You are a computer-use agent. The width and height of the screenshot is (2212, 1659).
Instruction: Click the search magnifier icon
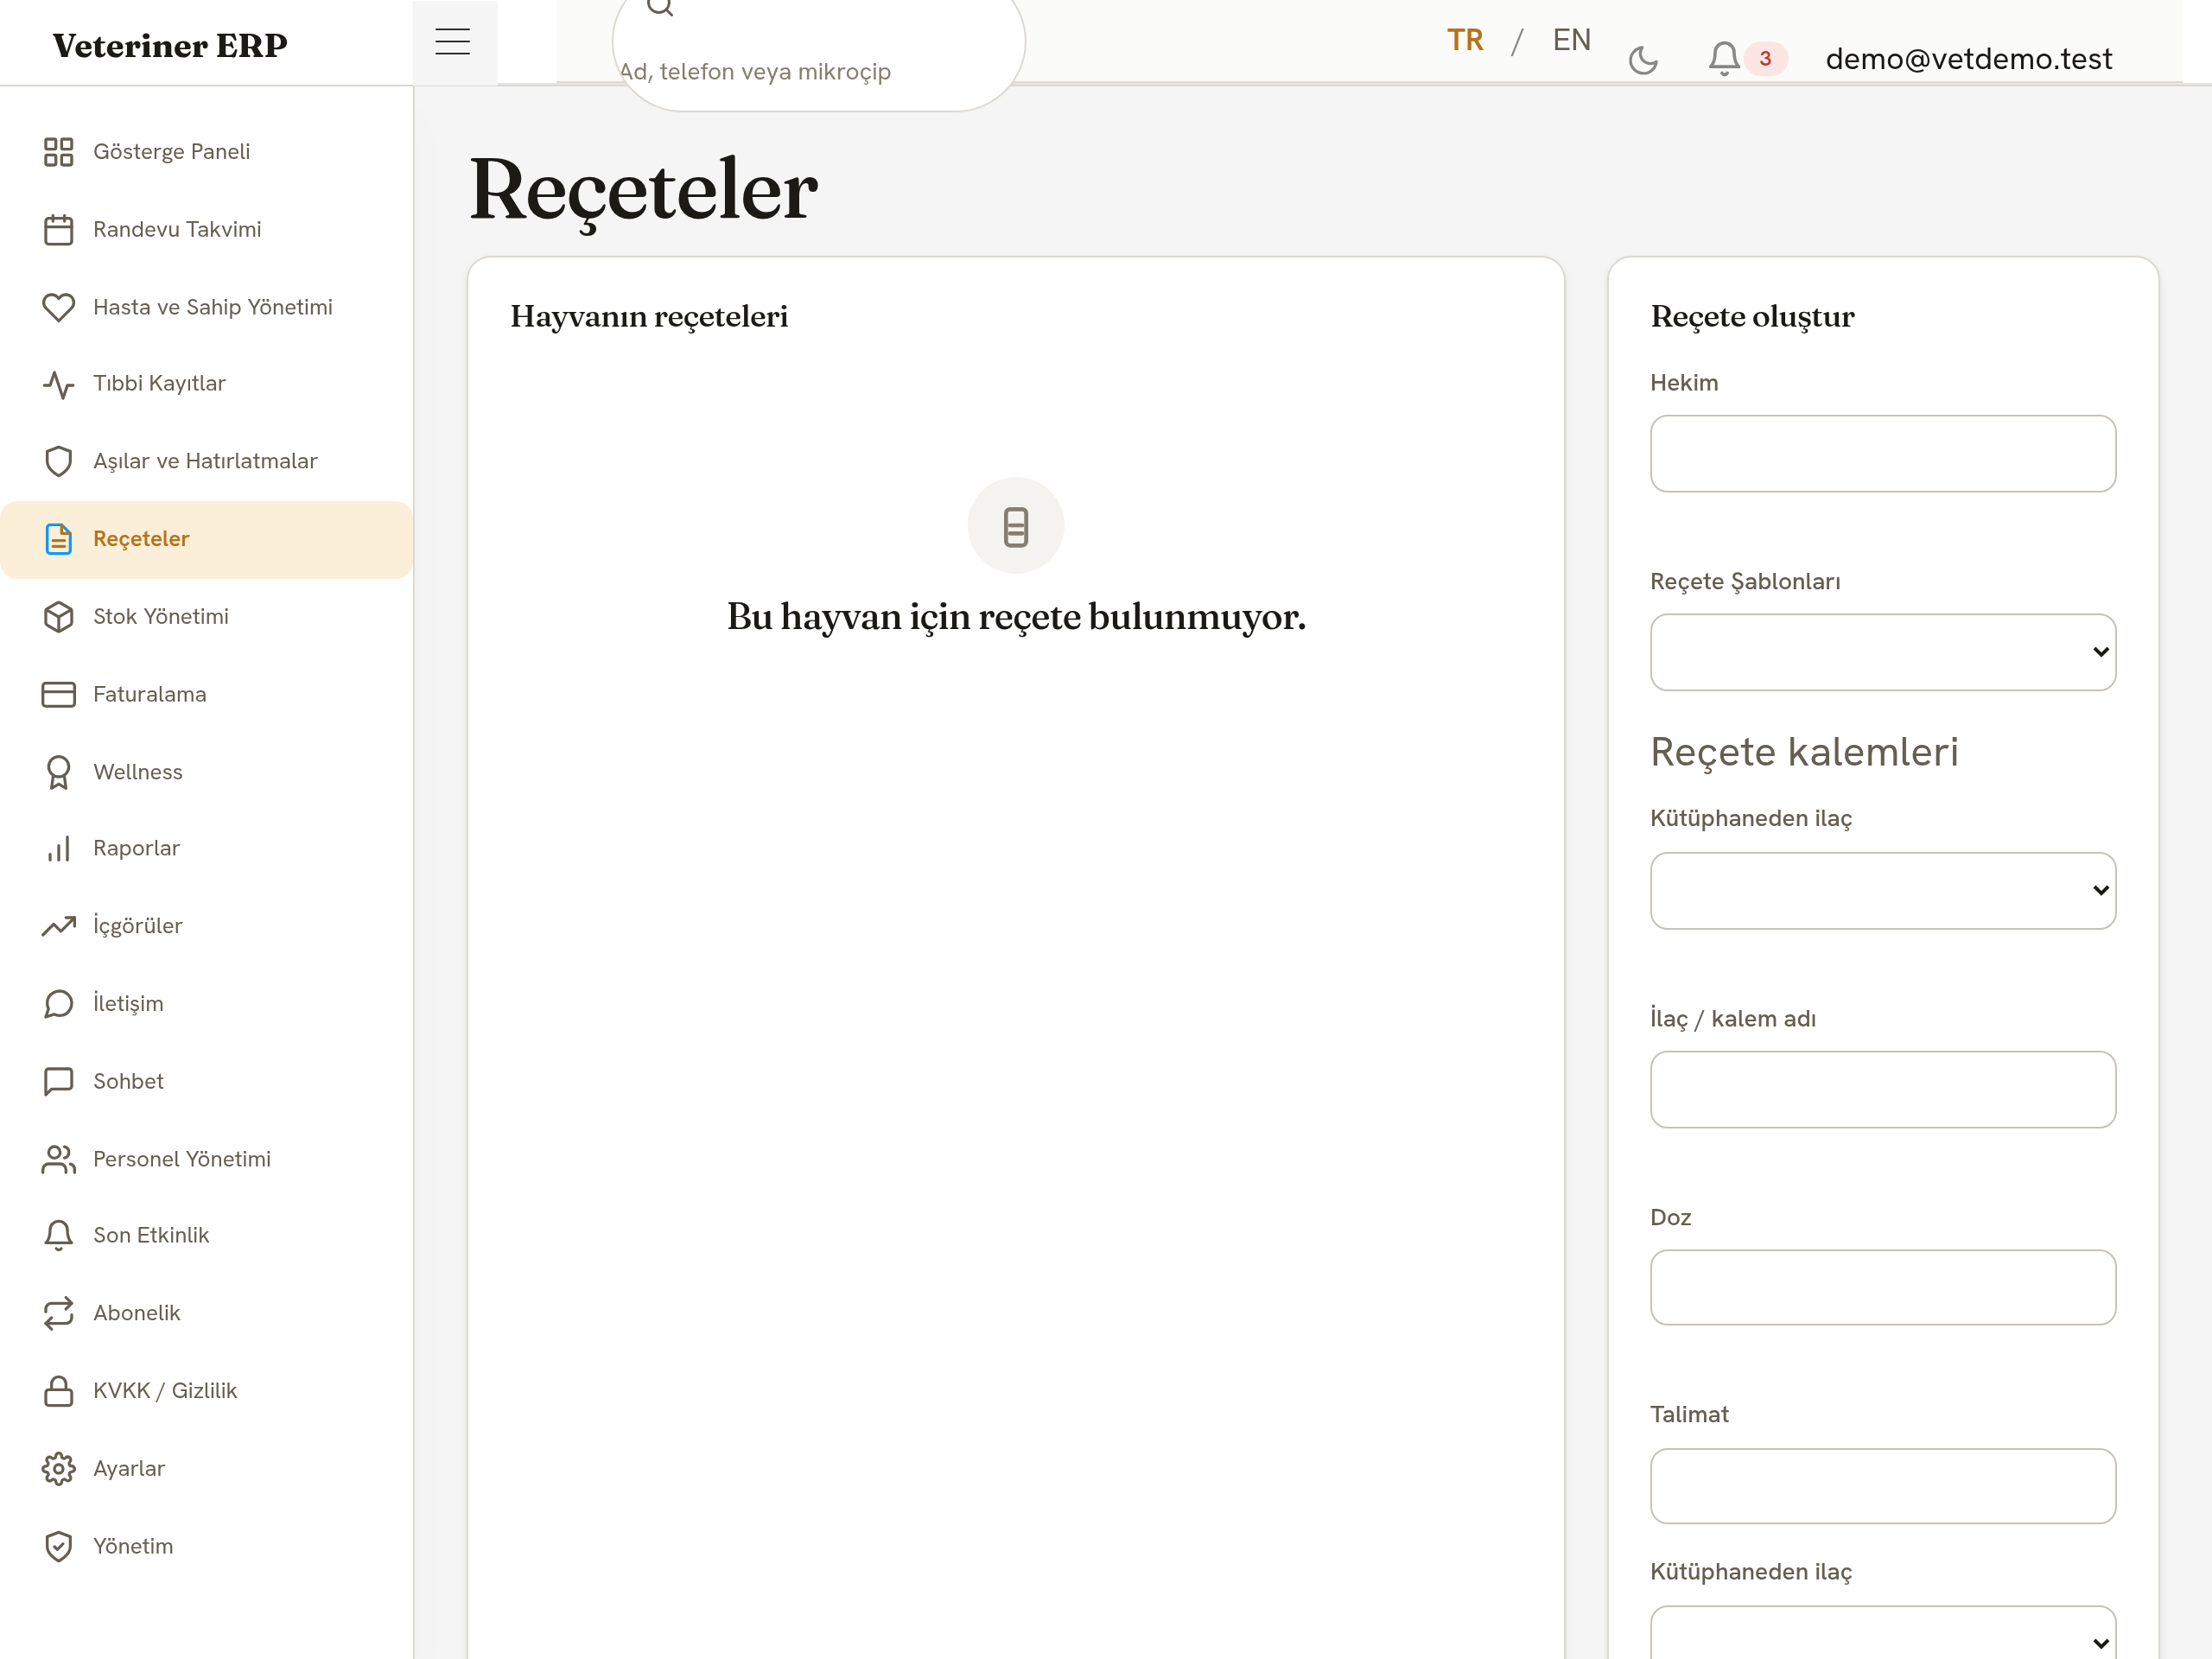660,6
